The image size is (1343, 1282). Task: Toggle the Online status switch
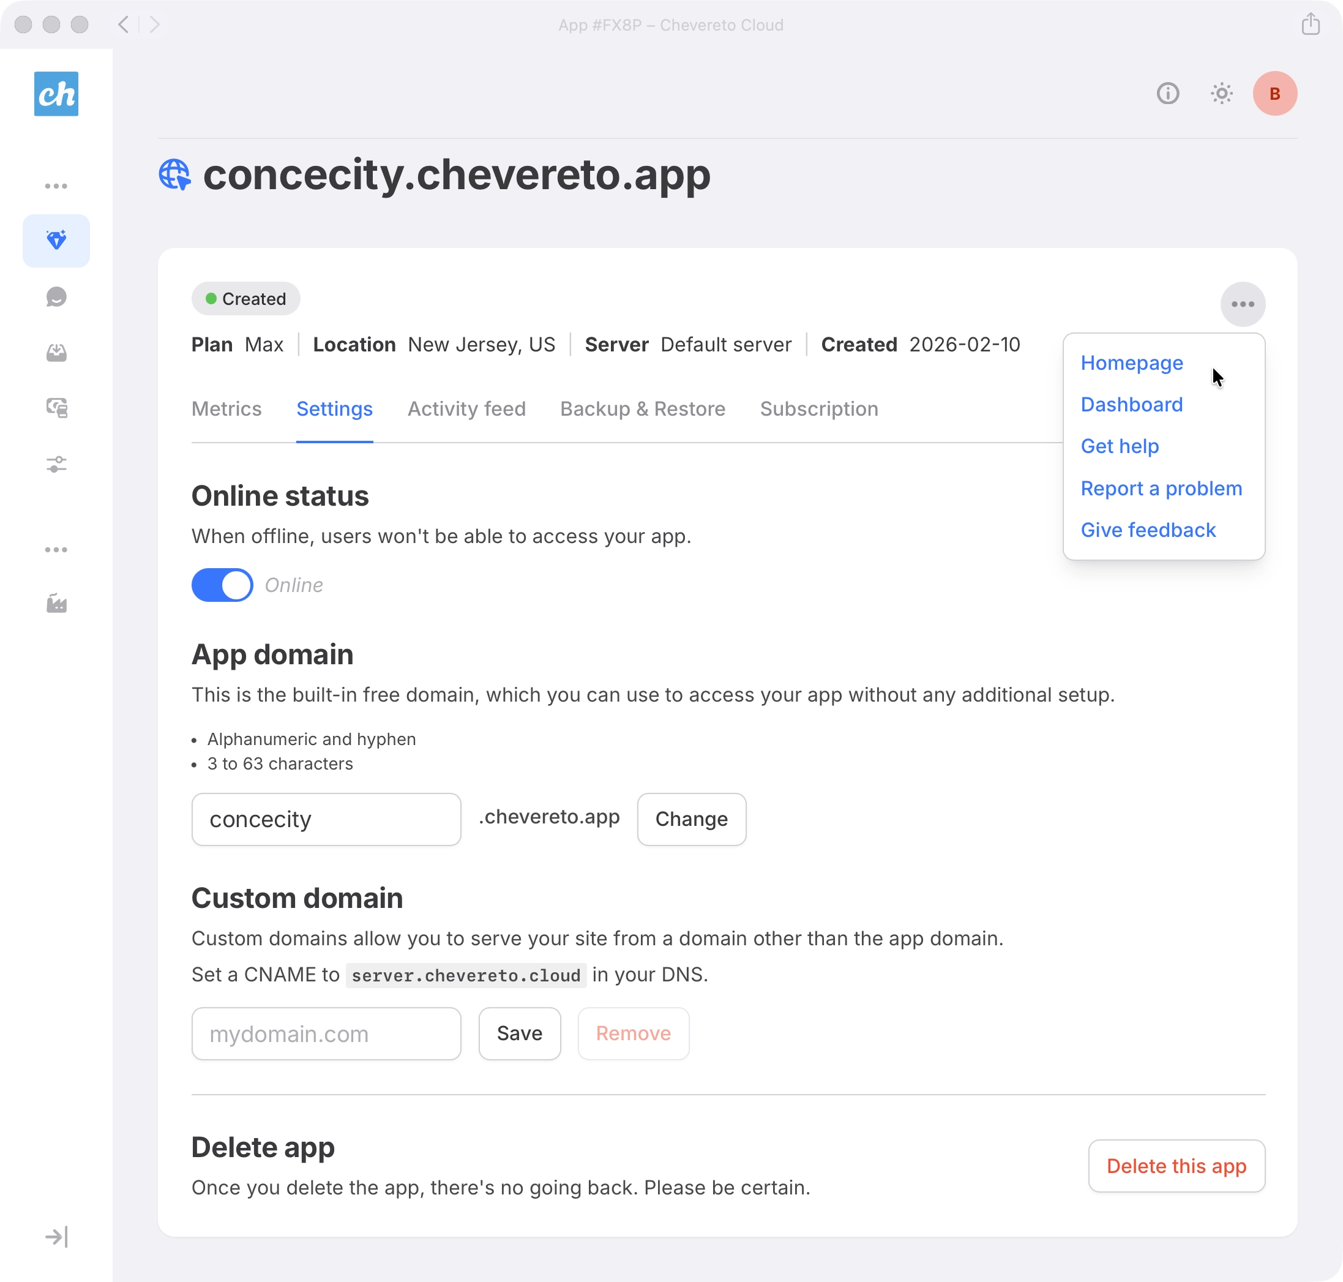pos(222,585)
